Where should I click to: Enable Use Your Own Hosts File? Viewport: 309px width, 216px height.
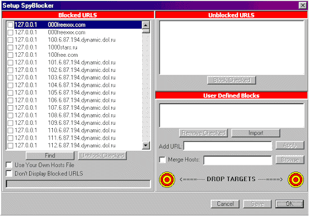click(x=9, y=165)
